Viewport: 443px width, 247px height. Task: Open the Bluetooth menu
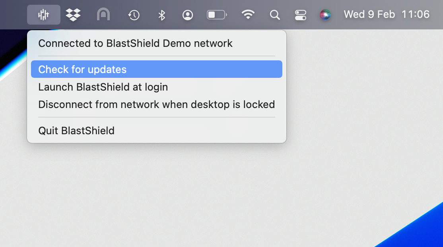tap(161, 14)
